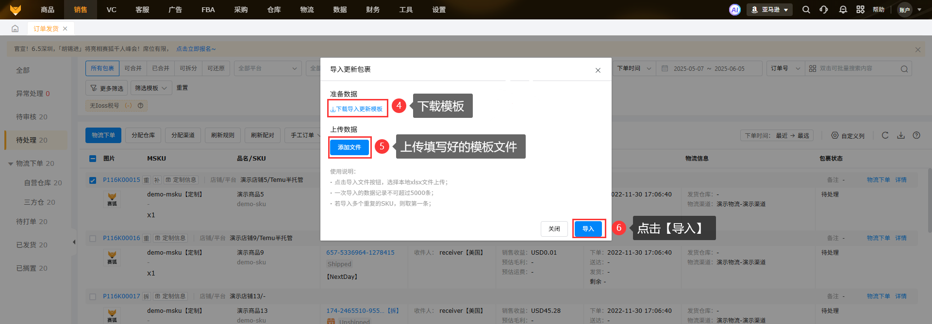Click the 分配仓库 button
This screenshot has height=324, width=932.
point(143,135)
